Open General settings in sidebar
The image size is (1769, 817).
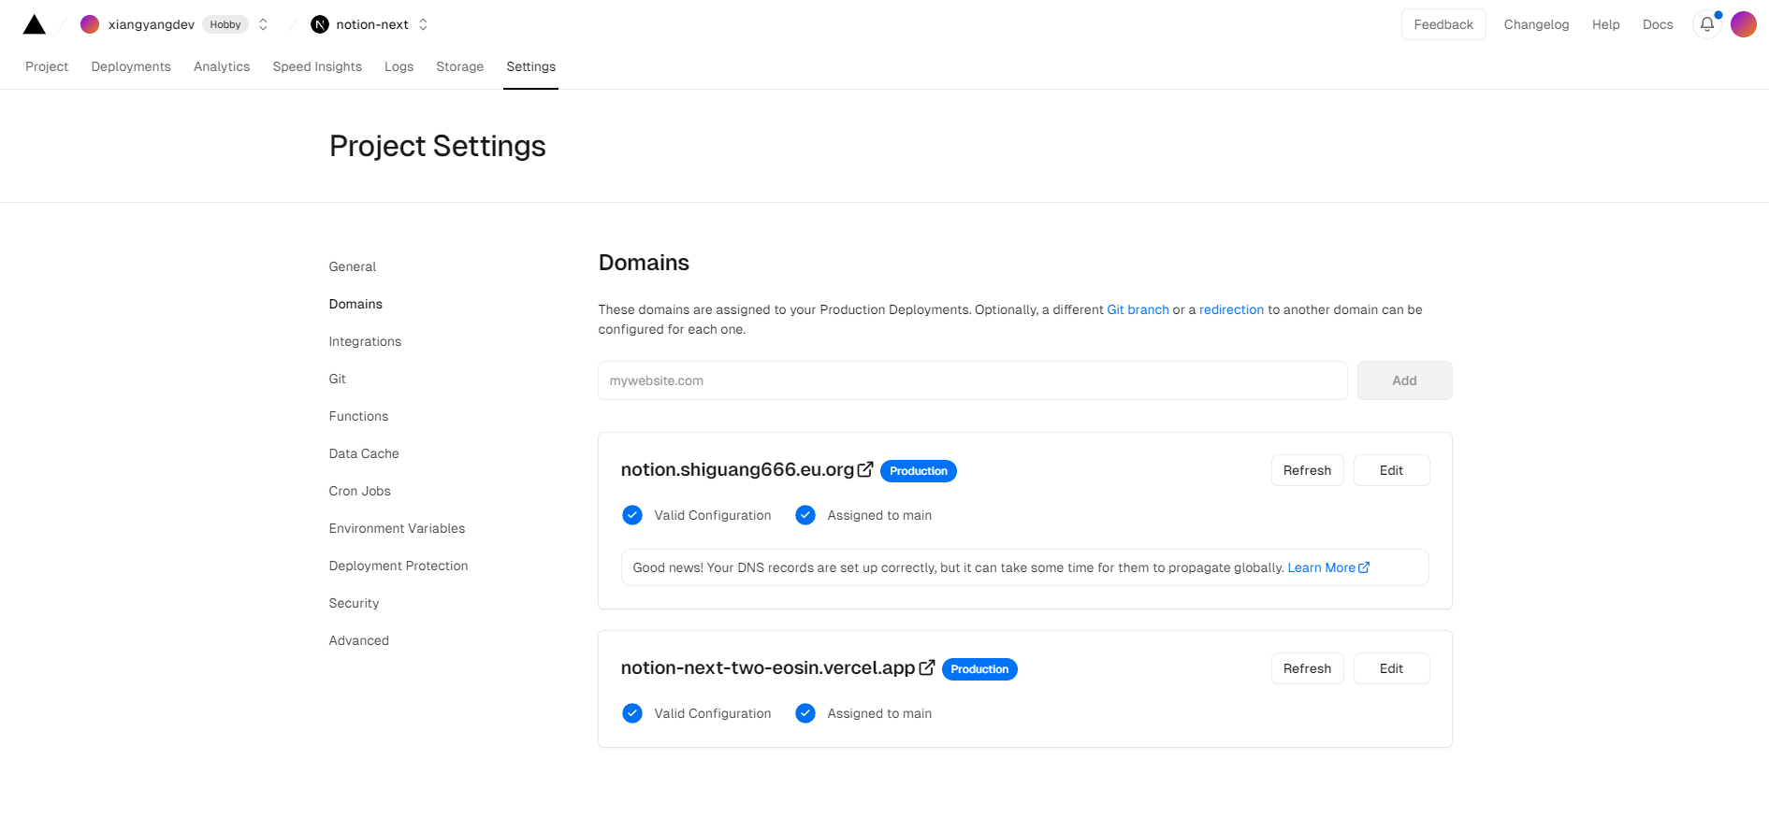click(x=353, y=266)
